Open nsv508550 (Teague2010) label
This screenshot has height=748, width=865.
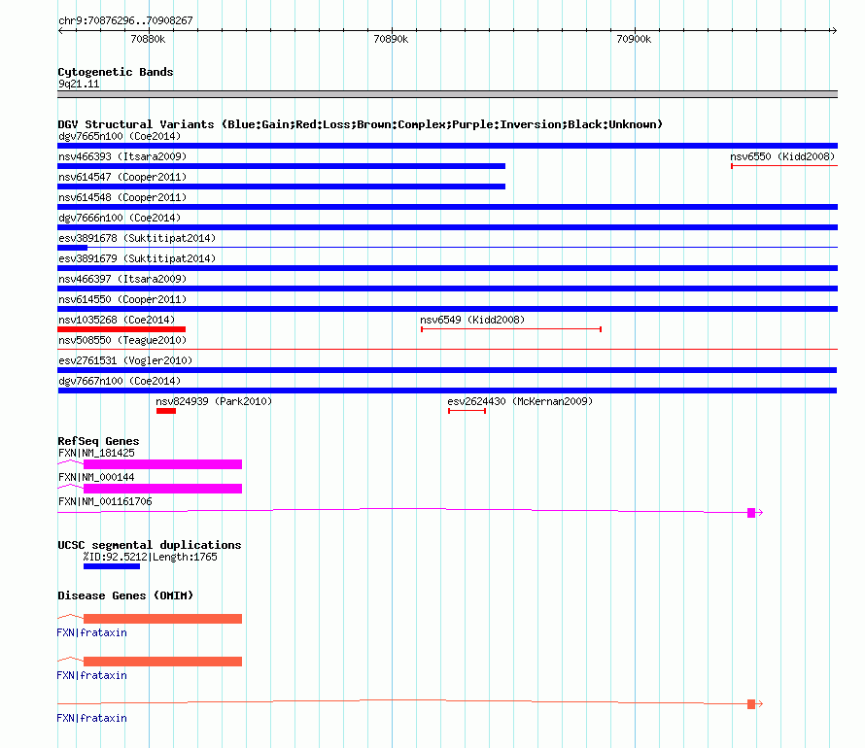(122, 340)
